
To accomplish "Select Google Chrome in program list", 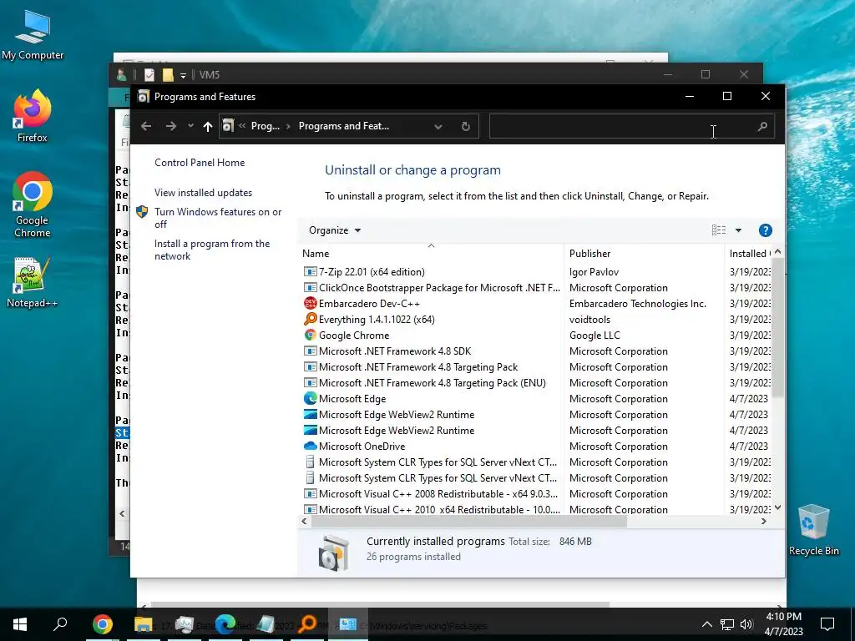I will [x=354, y=335].
